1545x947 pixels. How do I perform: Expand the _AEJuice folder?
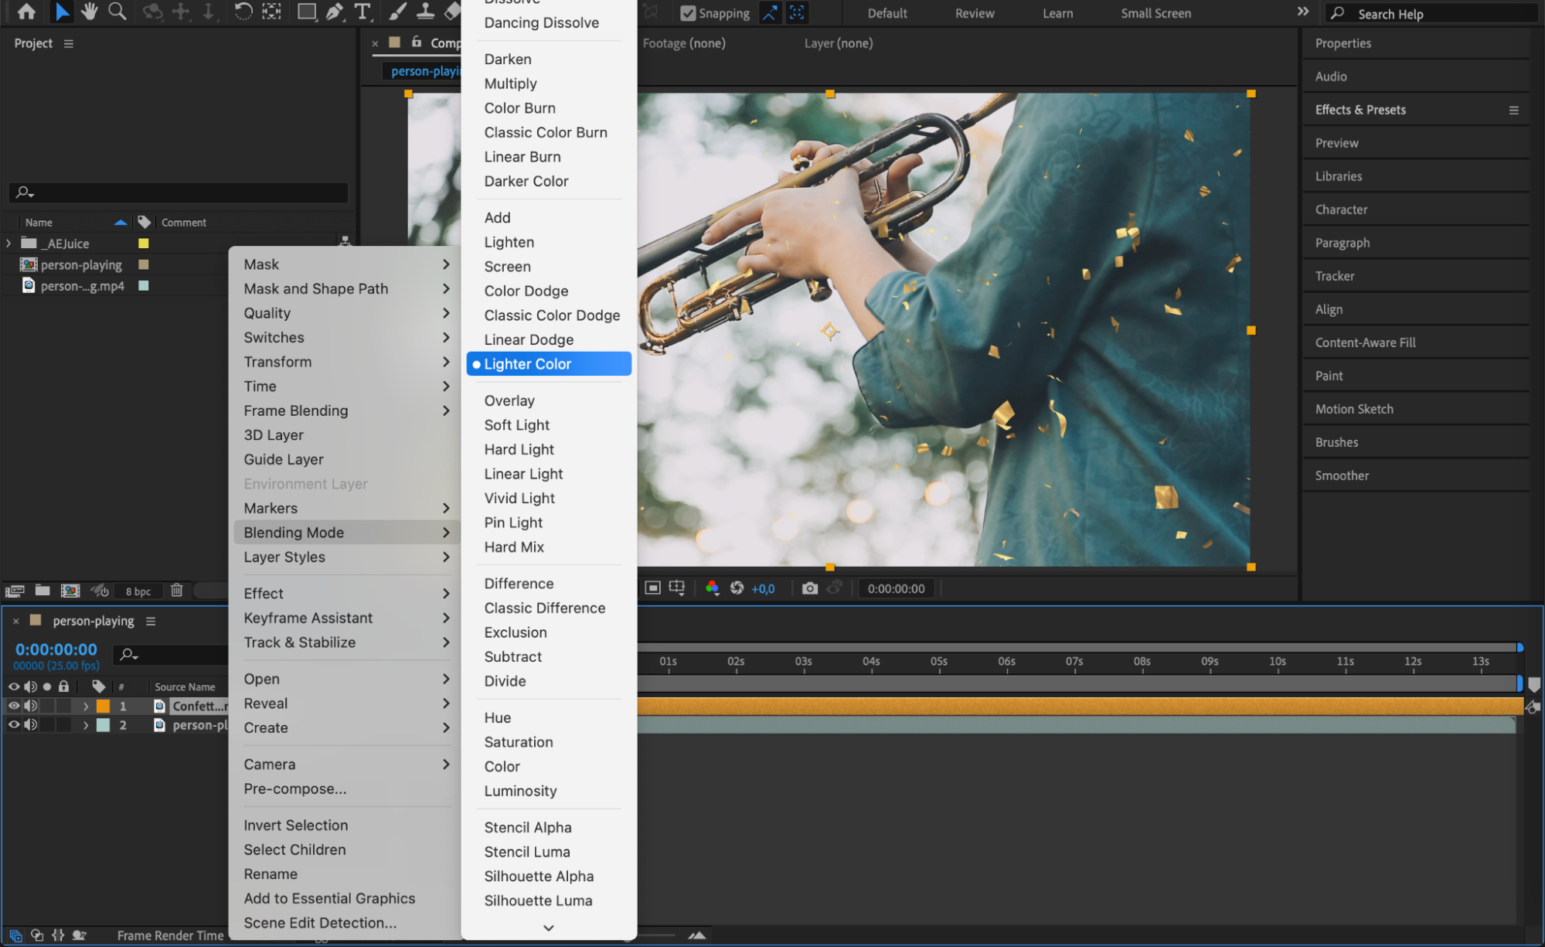[x=9, y=244]
